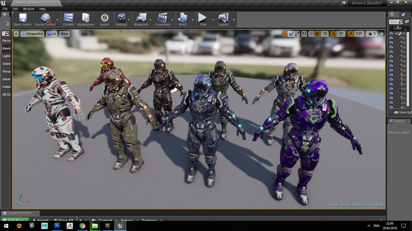Click the Show button in the viewport
This screenshot has height=231, width=412.
(64, 34)
